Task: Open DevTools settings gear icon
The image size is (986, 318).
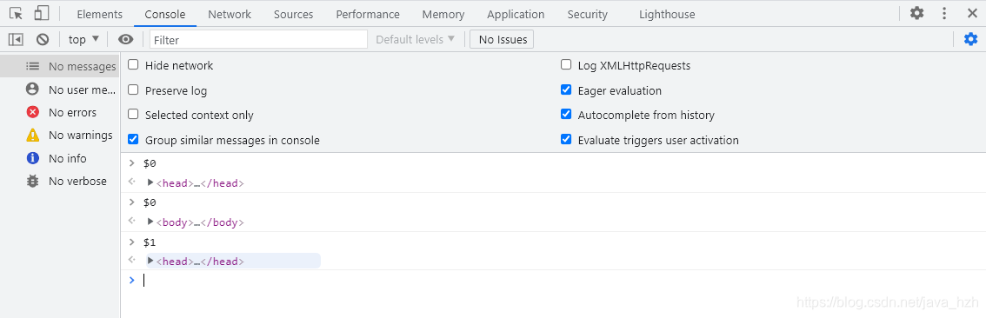Action: (917, 13)
